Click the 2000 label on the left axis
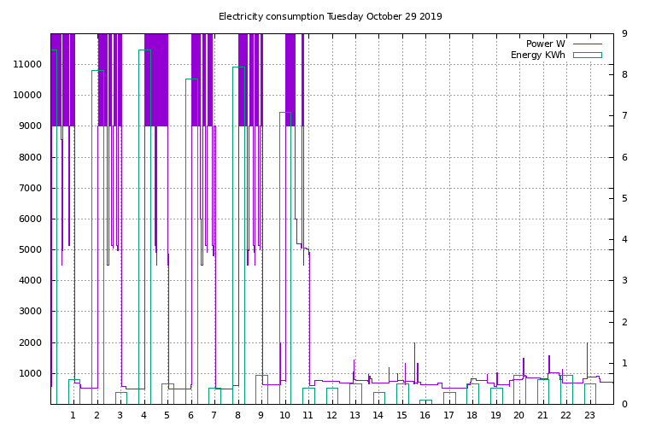This screenshot has height=427, width=656. [x=30, y=342]
